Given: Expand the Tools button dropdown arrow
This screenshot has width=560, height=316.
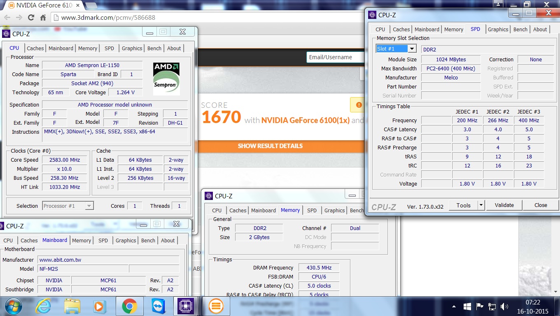Looking at the screenshot, I should tap(481, 205).
